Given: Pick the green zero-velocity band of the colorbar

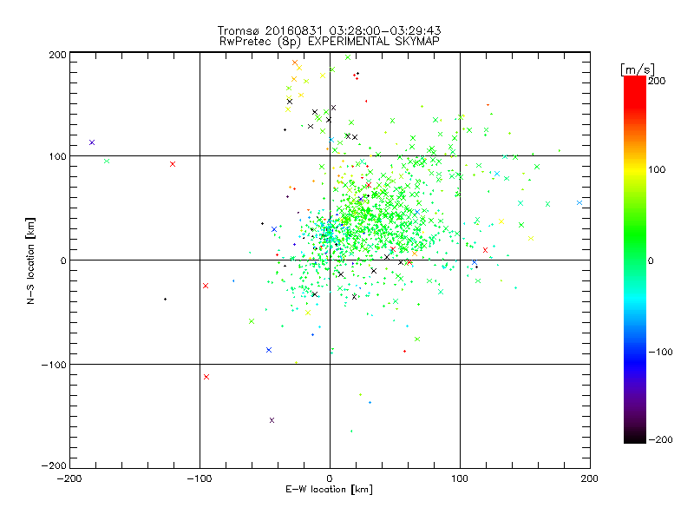Looking at the screenshot, I should [x=635, y=260].
